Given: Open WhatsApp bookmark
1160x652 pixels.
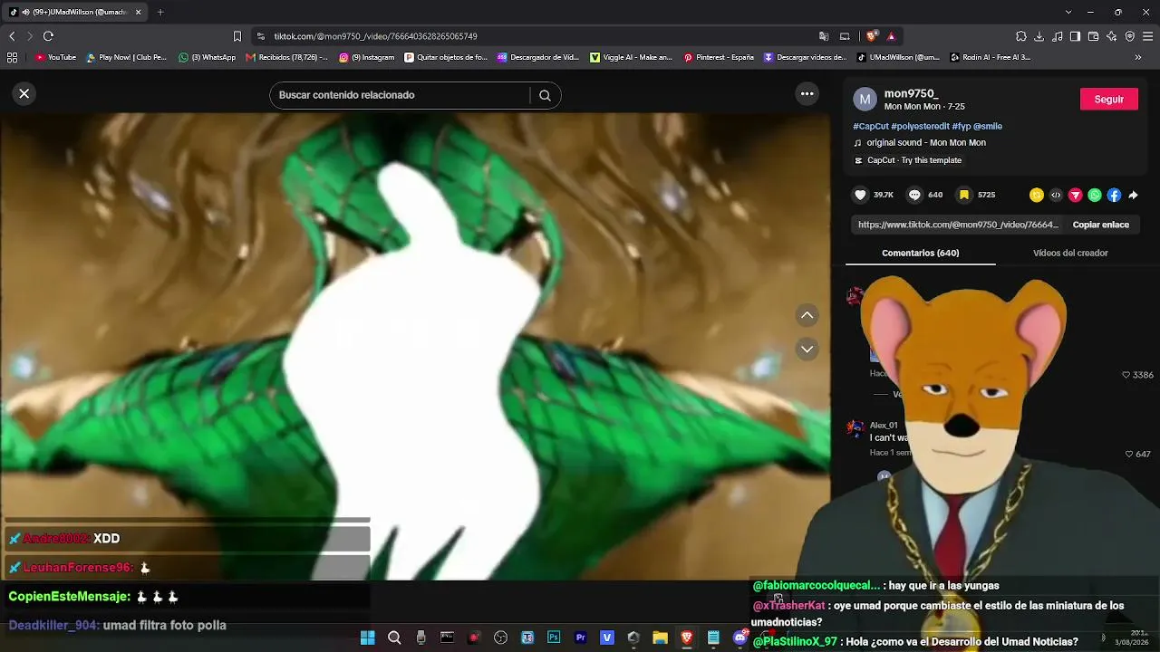Looking at the screenshot, I should (207, 57).
